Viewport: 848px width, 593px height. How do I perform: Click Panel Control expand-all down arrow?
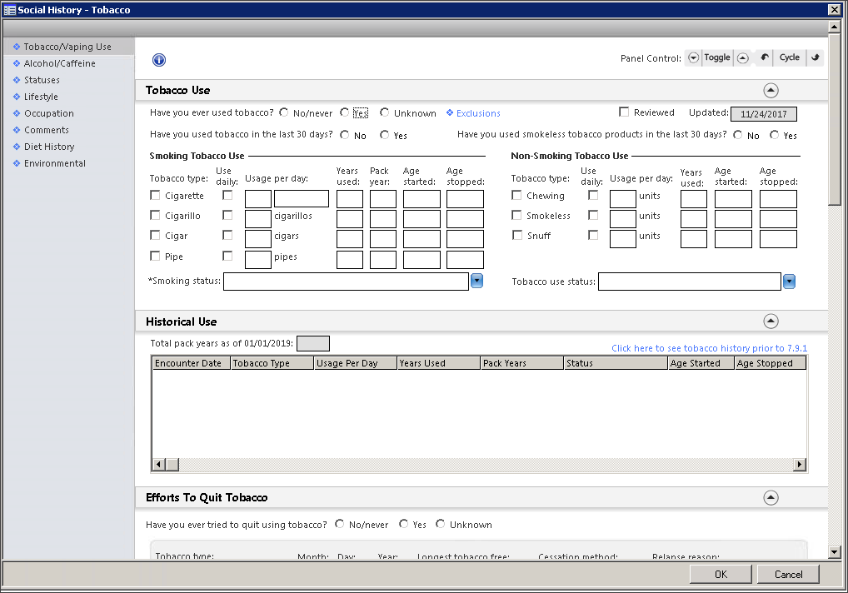click(x=693, y=58)
